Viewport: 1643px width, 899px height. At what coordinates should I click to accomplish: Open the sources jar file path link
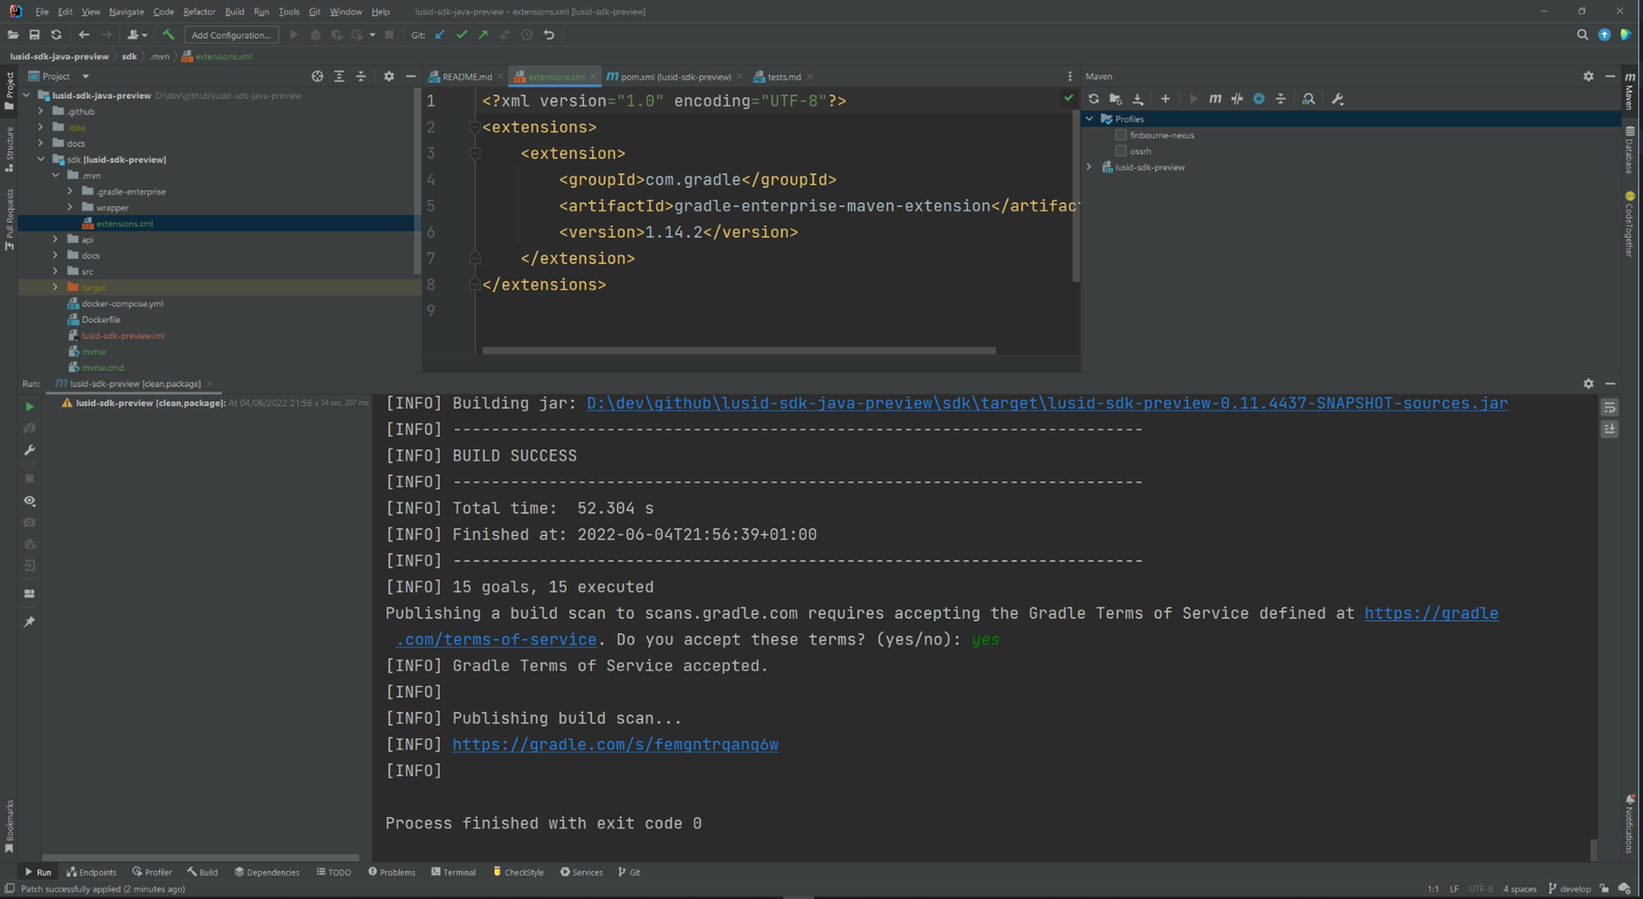1047,403
